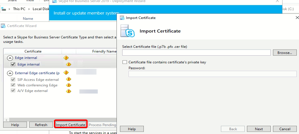Viewport: 299px width, 134px height.
Task: Click the chevron after This PC in breadcrumb
Action: tap(30, 9)
